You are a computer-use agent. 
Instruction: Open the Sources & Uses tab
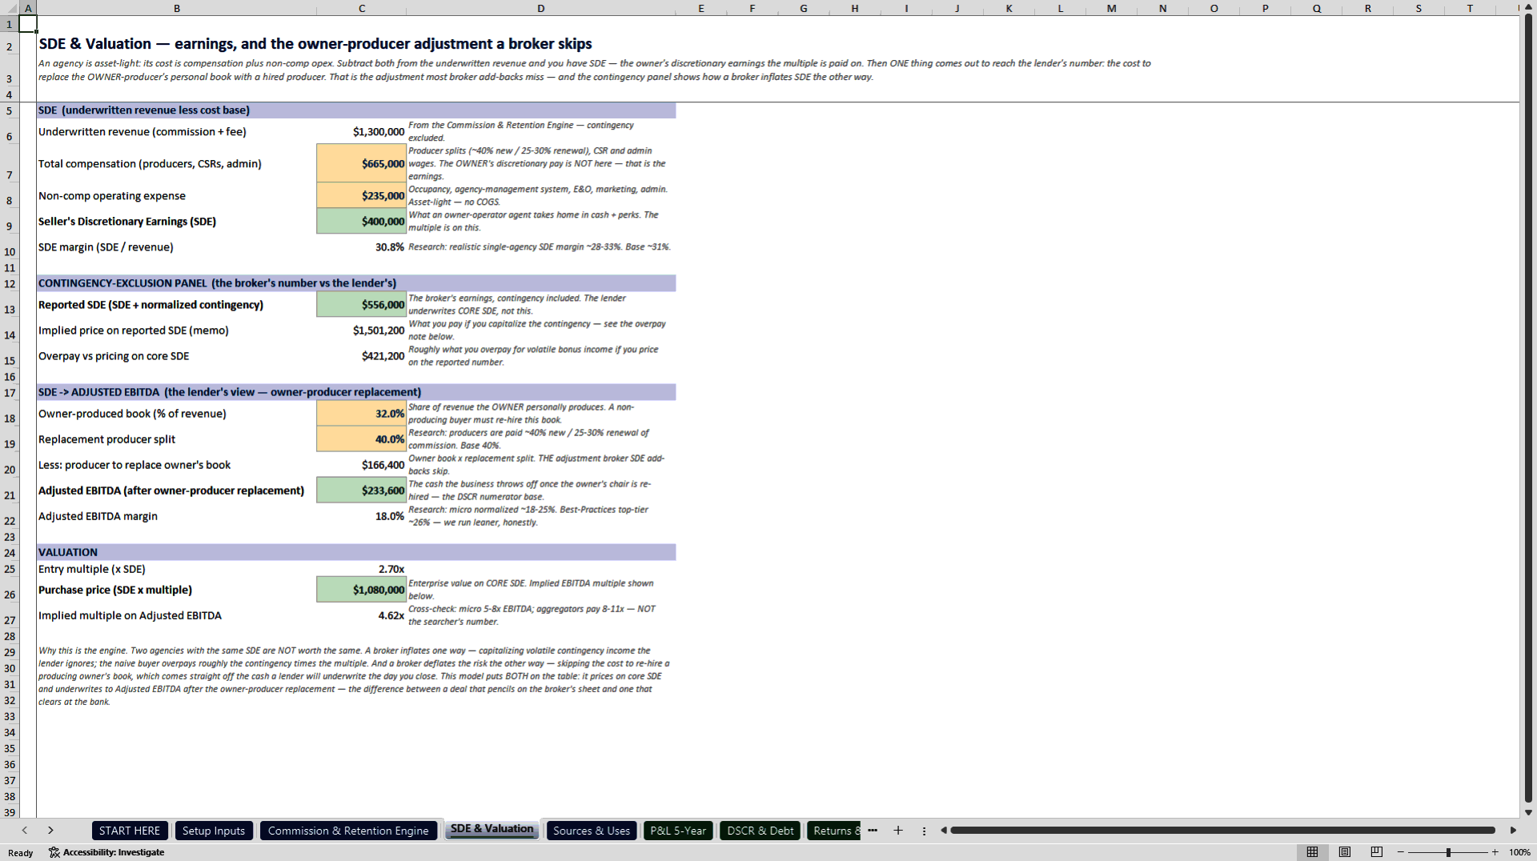click(x=592, y=831)
